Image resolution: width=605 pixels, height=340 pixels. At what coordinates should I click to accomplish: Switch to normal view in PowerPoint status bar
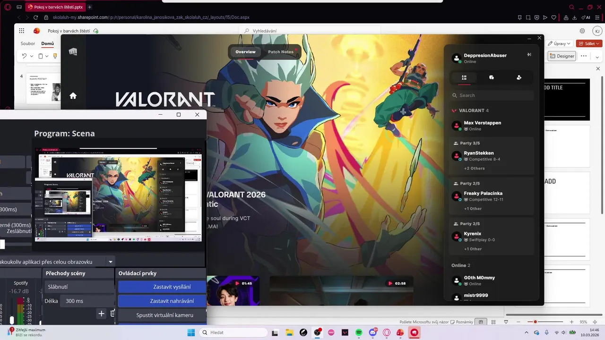[x=481, y=322]
